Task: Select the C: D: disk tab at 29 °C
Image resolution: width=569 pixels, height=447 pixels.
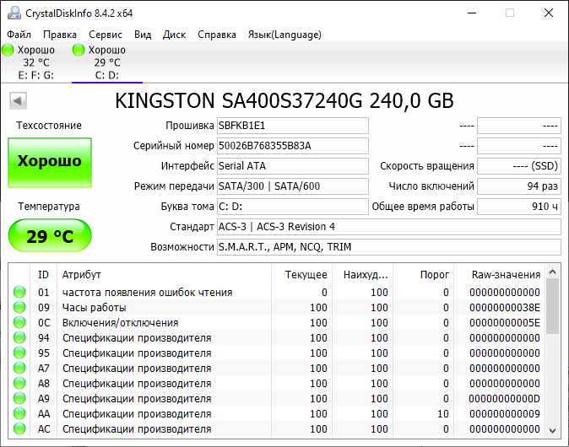Action: [x=107, y=62]
